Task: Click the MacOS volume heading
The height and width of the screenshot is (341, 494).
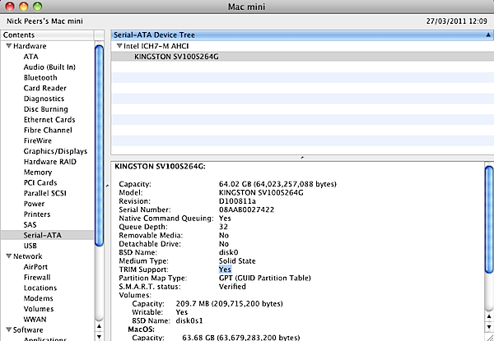Action: 141,329
